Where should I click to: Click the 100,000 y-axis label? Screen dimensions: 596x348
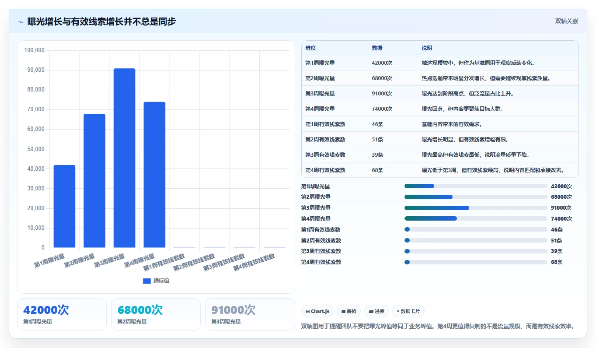click(35, 50)
